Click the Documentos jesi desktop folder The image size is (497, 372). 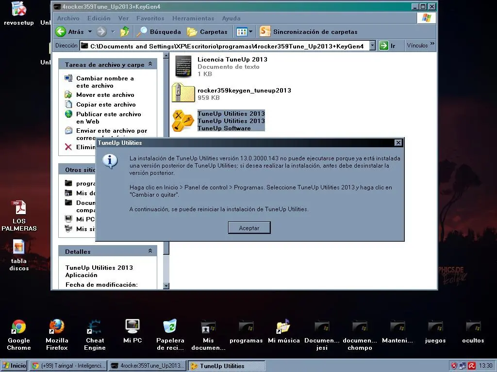tap(322, 335)
